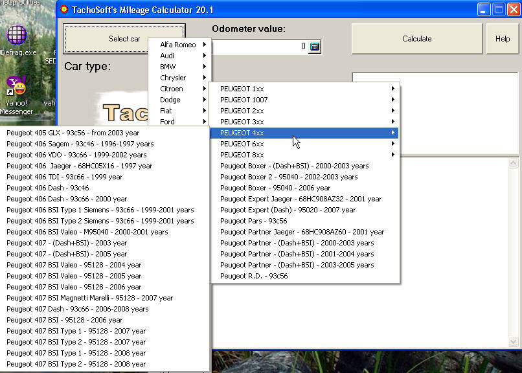Viewport: 522px width, 373px height.
Task: Choose Peugeot R.D. - 93c56
Action: coord(305,275)
